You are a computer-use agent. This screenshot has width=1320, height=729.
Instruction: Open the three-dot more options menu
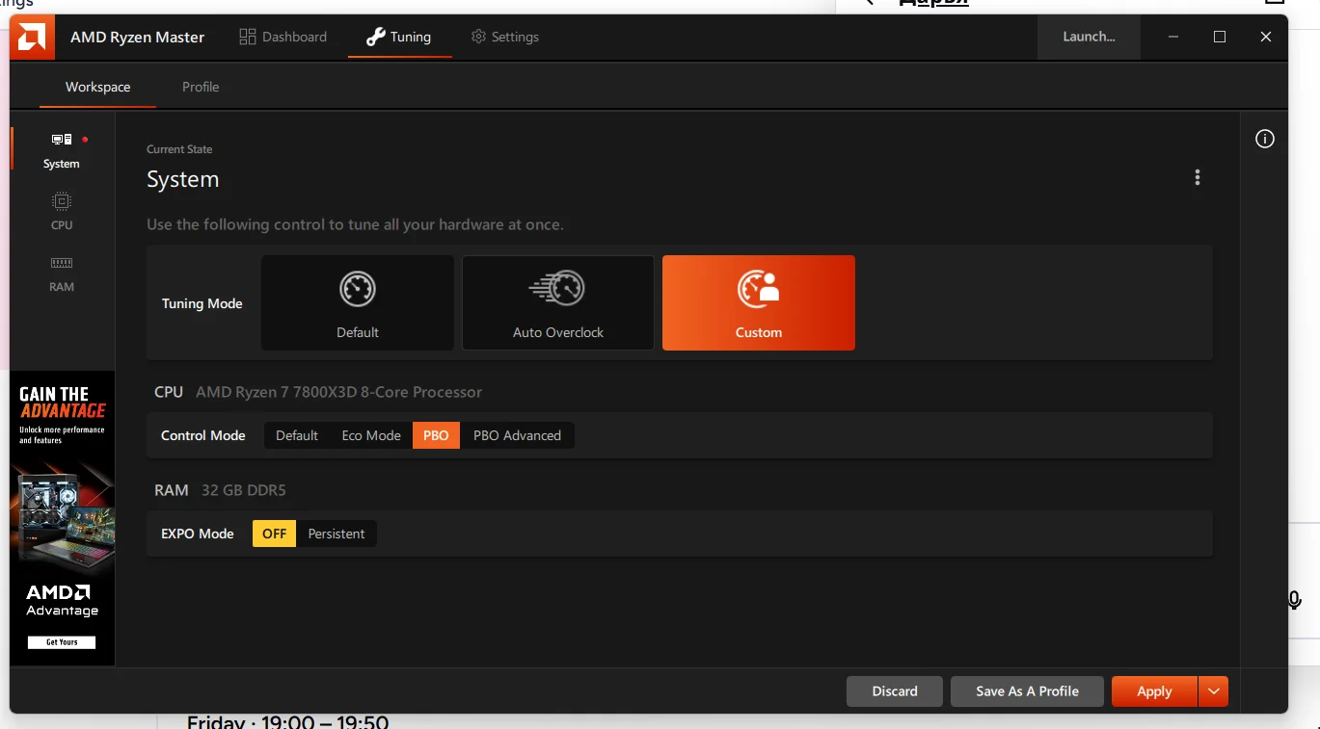coord(1198,178)
